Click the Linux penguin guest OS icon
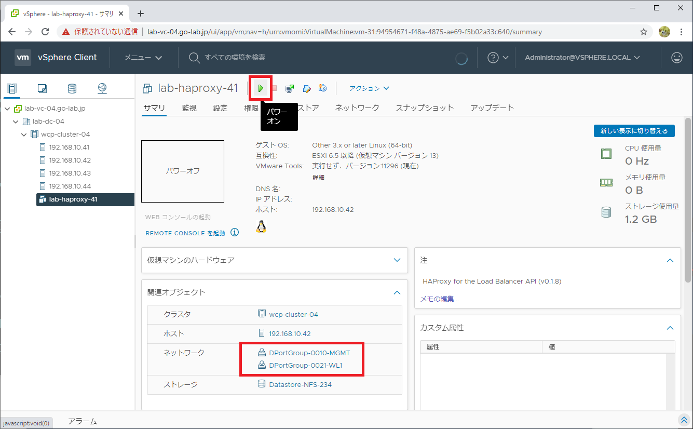Image resolution: width=693 pixels, height=429 pixels. pos(261,226)
